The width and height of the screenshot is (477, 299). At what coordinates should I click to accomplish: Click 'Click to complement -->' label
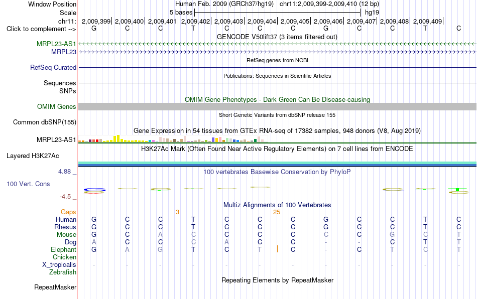point(41,29)
